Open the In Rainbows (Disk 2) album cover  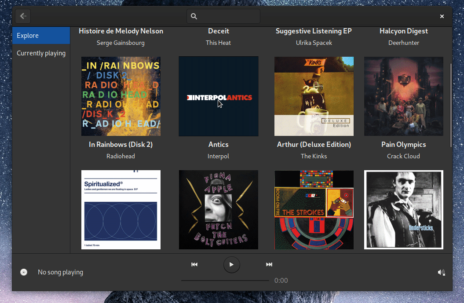[x=121, y=96]
